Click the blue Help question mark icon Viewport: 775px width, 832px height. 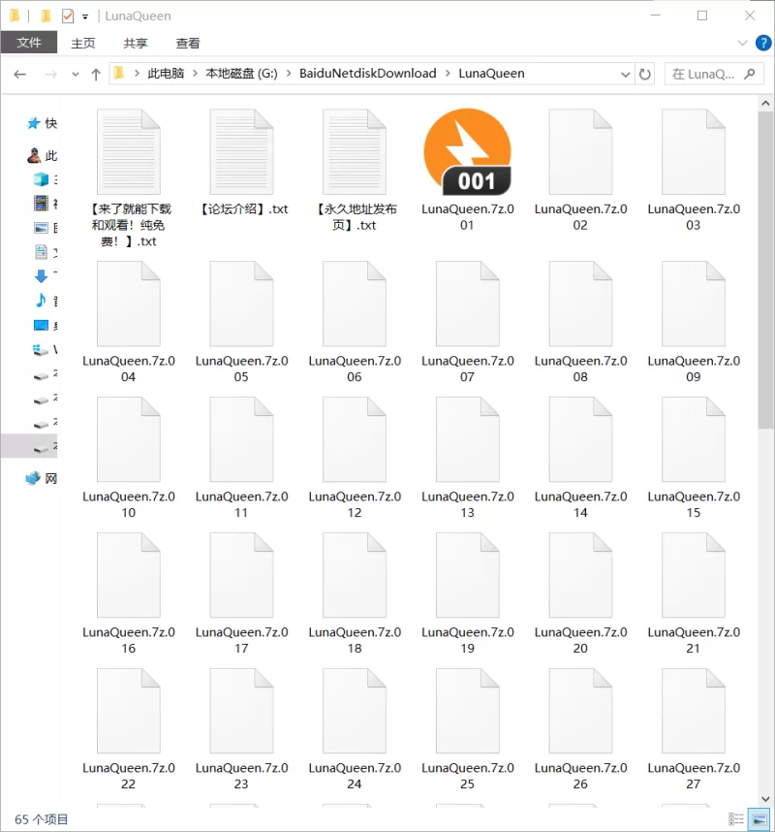click(760, 43)
